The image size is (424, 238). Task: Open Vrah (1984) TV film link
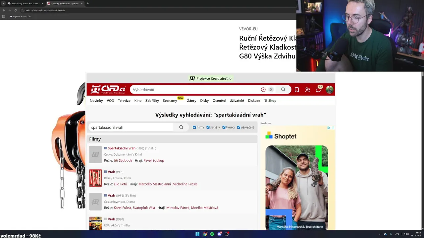(111, 195)
